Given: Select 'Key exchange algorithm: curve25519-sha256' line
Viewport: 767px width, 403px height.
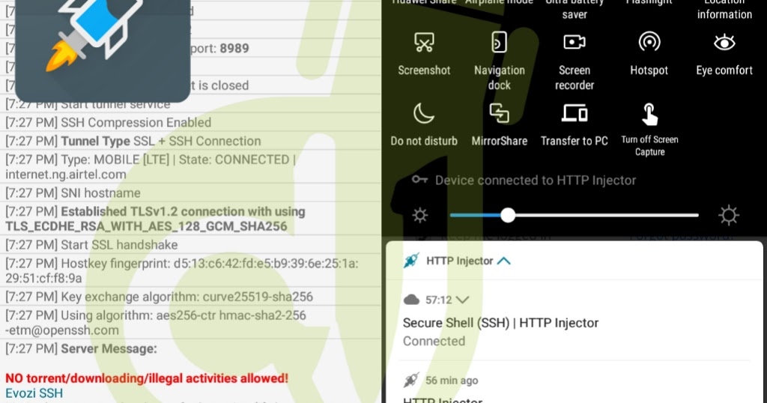Looking at the screenshot, I should coord(159,297).
